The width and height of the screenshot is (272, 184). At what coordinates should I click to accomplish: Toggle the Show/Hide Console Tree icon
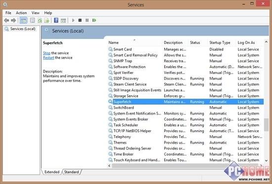click(23, 20)
